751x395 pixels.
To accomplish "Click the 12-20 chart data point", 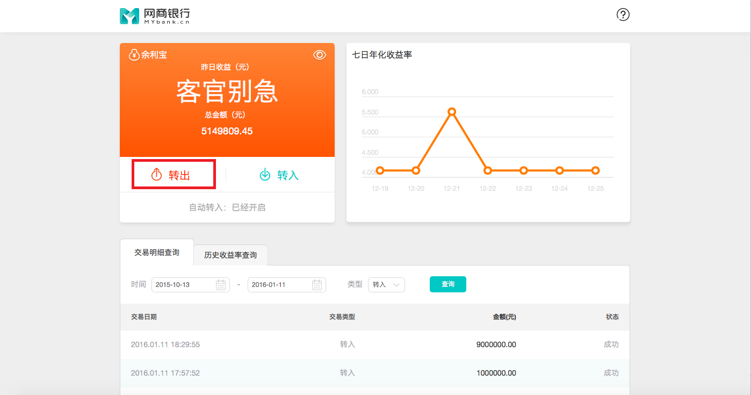I will pyautogui.click(x=416, y=170).
